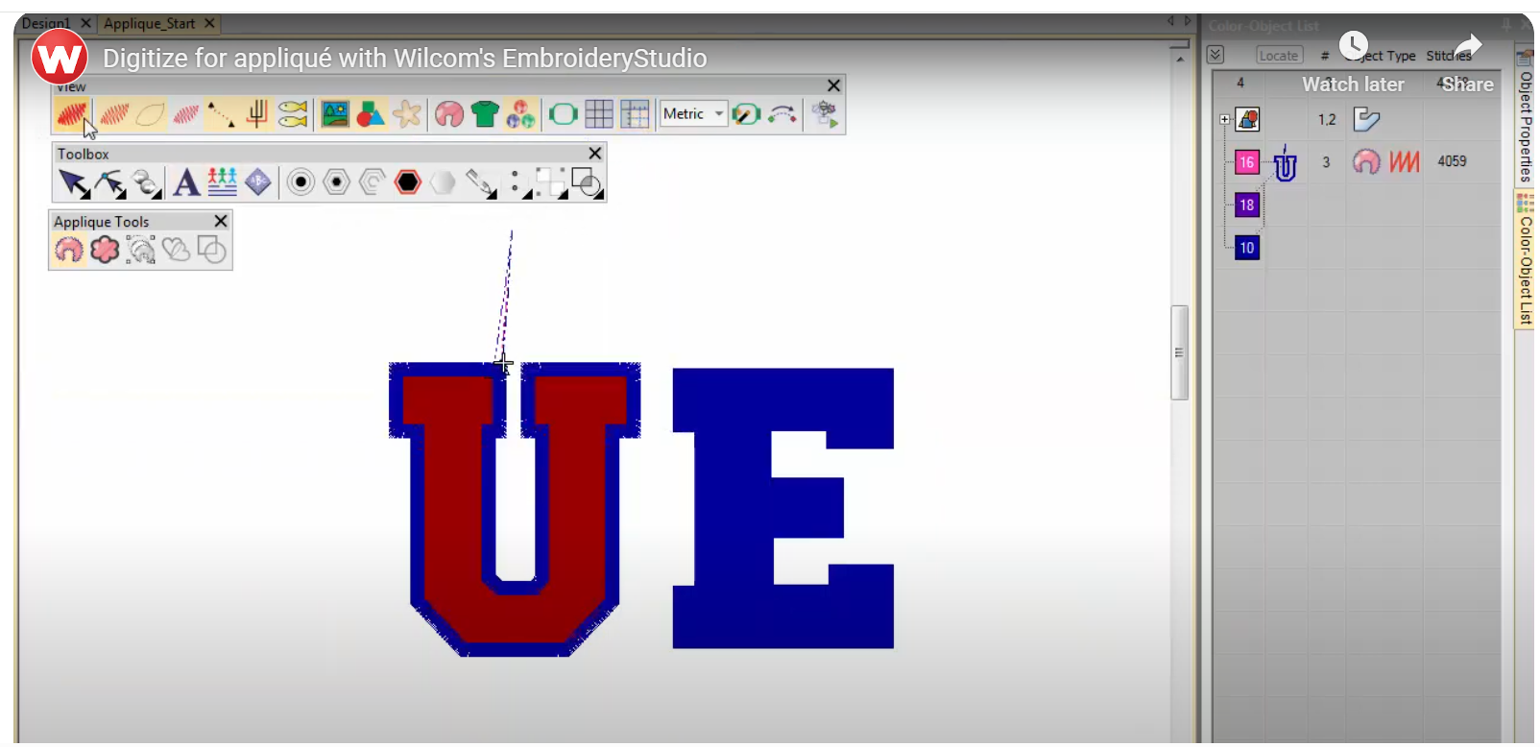Image resolution: width=1540 pixels, height=747 pixels.
Task: Click the dotted arc icon in View toolbar
Action: tap(782, 114)
